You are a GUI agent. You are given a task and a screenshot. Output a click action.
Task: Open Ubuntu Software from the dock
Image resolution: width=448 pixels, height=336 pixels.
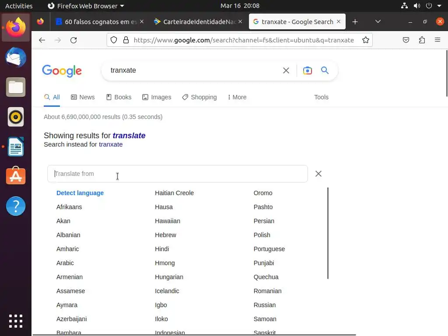pyautogui.click(x=16, y=176)
